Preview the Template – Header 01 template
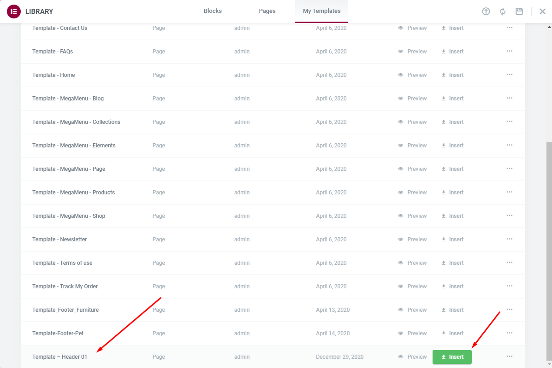The width and height of the screenshot is (552, 368). click(412, 357)
